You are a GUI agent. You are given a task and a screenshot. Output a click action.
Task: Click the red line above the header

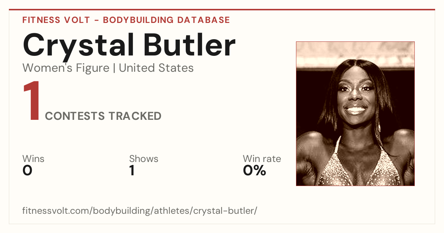click(x=222, y=10)
